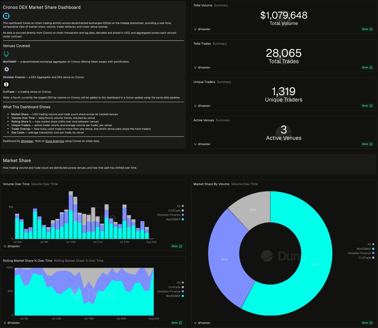Screen dimensions: 378x328
Task: Click the What This Dashboard Shows heading
Action: point(27,107)
